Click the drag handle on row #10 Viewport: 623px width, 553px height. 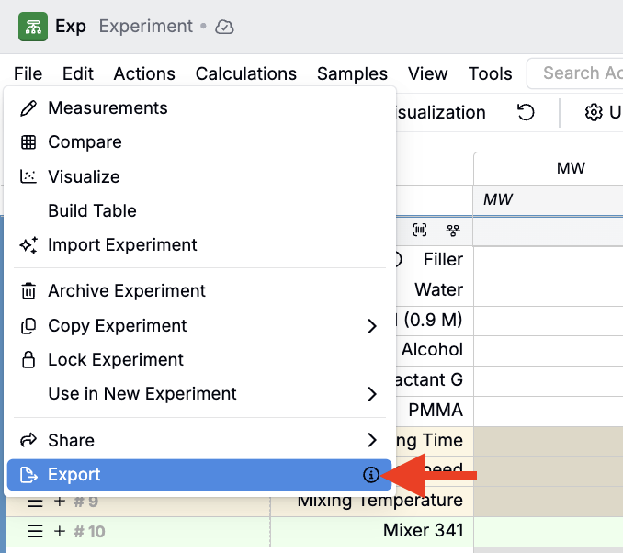(x=35, y=531)
